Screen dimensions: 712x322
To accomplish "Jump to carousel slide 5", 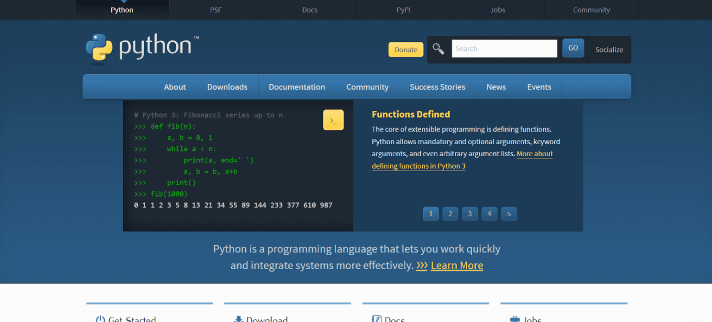I will coord(509,214).
